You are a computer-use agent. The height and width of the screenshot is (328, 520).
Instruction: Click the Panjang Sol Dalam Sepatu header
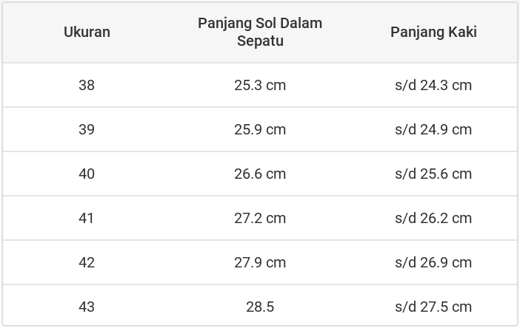click(x=260, y=32)
